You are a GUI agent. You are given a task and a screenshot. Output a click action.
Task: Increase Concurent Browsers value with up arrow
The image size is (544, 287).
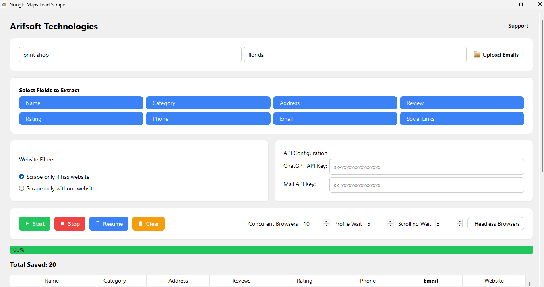[327, 221]
